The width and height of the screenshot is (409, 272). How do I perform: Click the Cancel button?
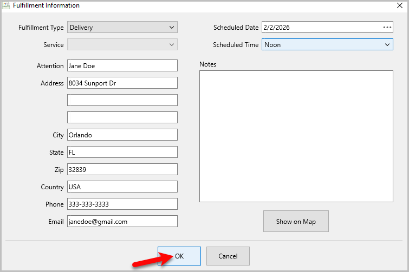point(228,256)
